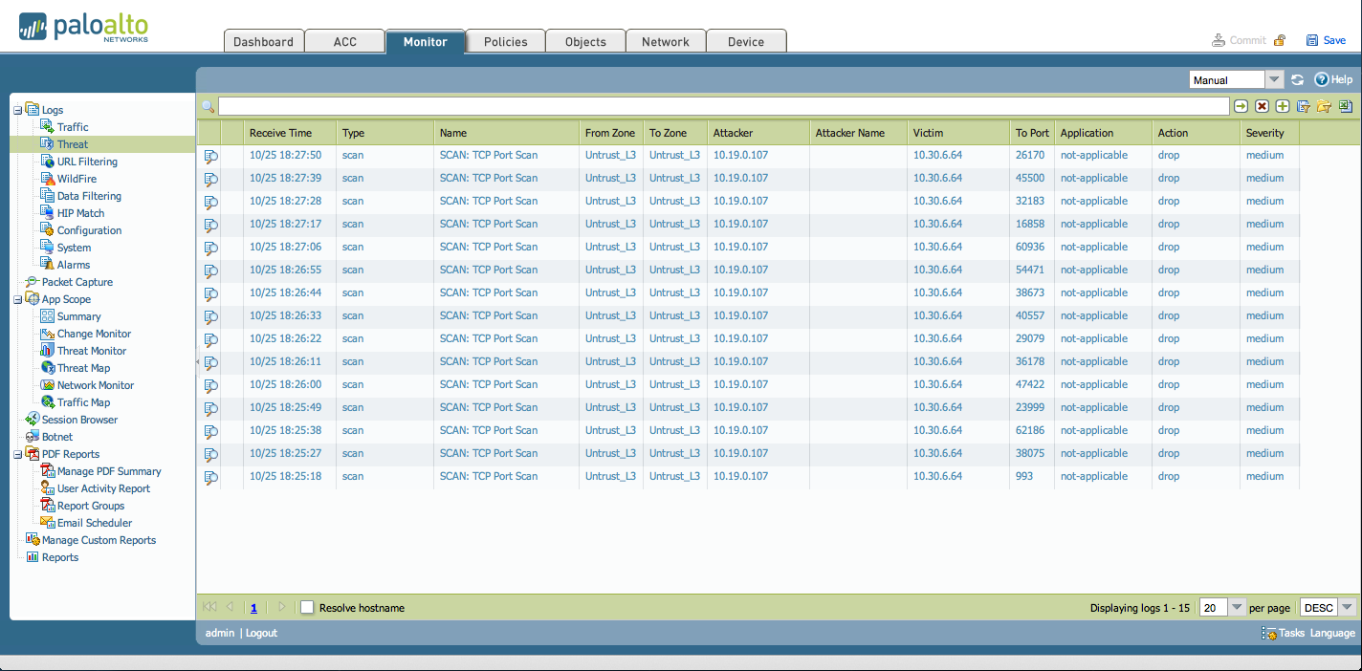Image resolution: width=1362 pixels, height=671 pixels.
Task: Click the Receive Time column header
Action: (x=290, y=133)
